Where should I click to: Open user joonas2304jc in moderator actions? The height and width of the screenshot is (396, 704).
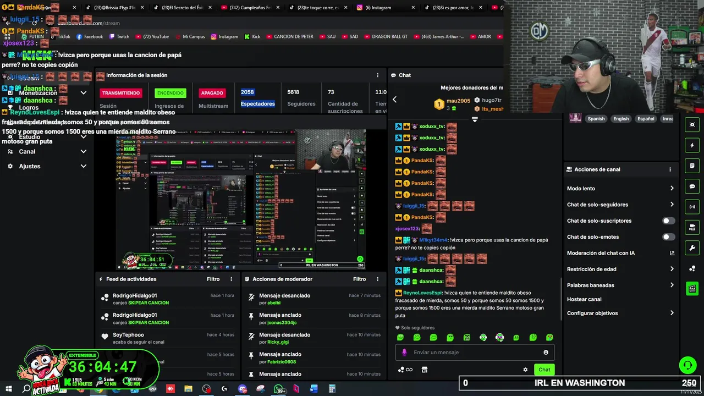[x=282, y=323]
